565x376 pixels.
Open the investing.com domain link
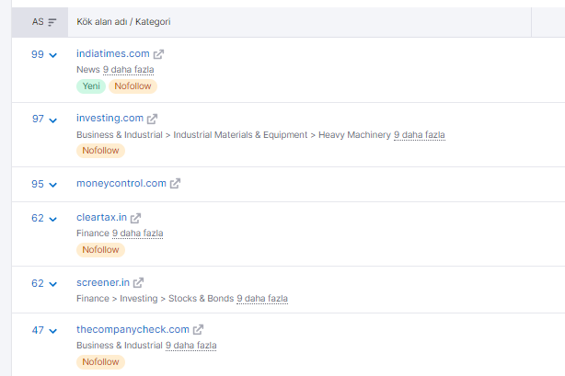[110, 118]
